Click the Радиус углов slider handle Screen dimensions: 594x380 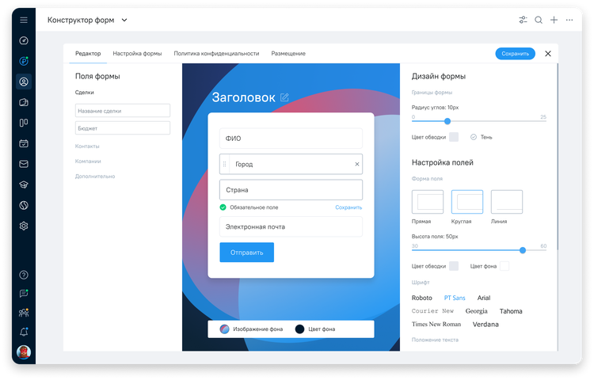click(447, 121)
